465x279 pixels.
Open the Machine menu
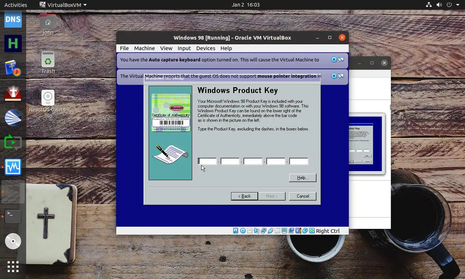click(144, 48)
